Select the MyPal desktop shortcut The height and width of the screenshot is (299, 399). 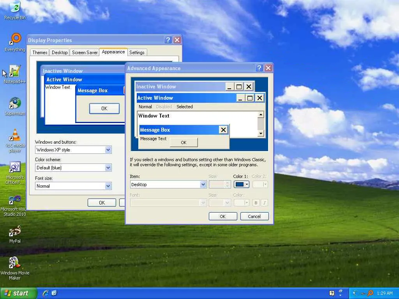[15, 234]
